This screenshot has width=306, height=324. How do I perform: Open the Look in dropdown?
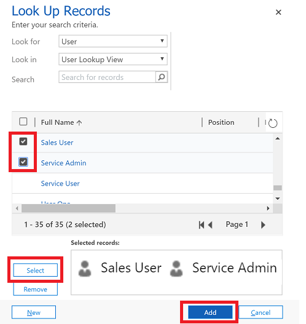tap(113, 59)
